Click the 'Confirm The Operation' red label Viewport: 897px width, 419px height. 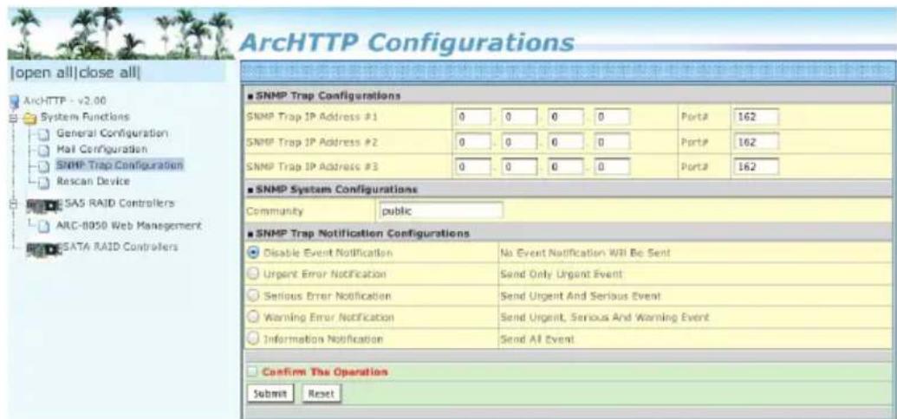325,372
